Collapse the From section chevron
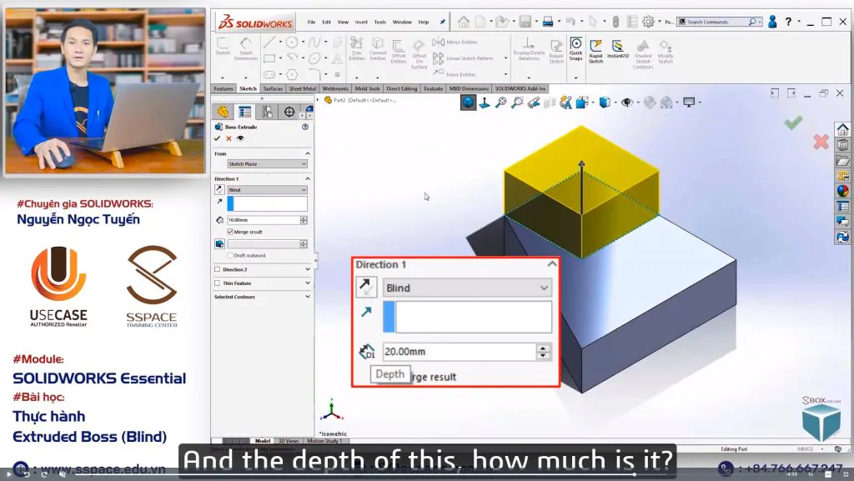This screenshot has height=481, width=854. coord(307,153)
